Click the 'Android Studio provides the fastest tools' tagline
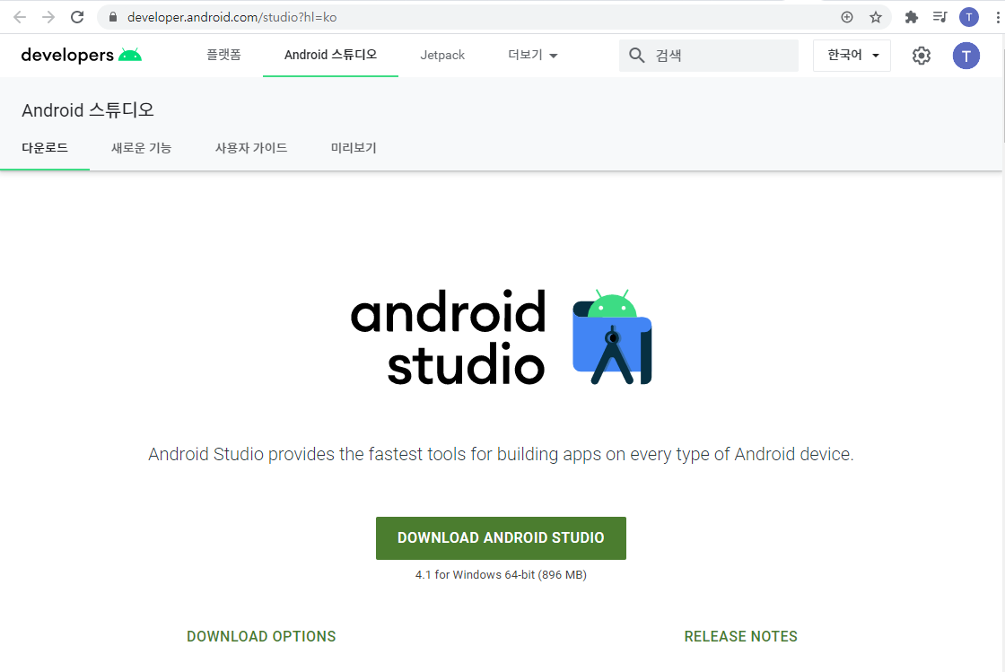Screen dimensions: 1005x672 coord(502,454)
